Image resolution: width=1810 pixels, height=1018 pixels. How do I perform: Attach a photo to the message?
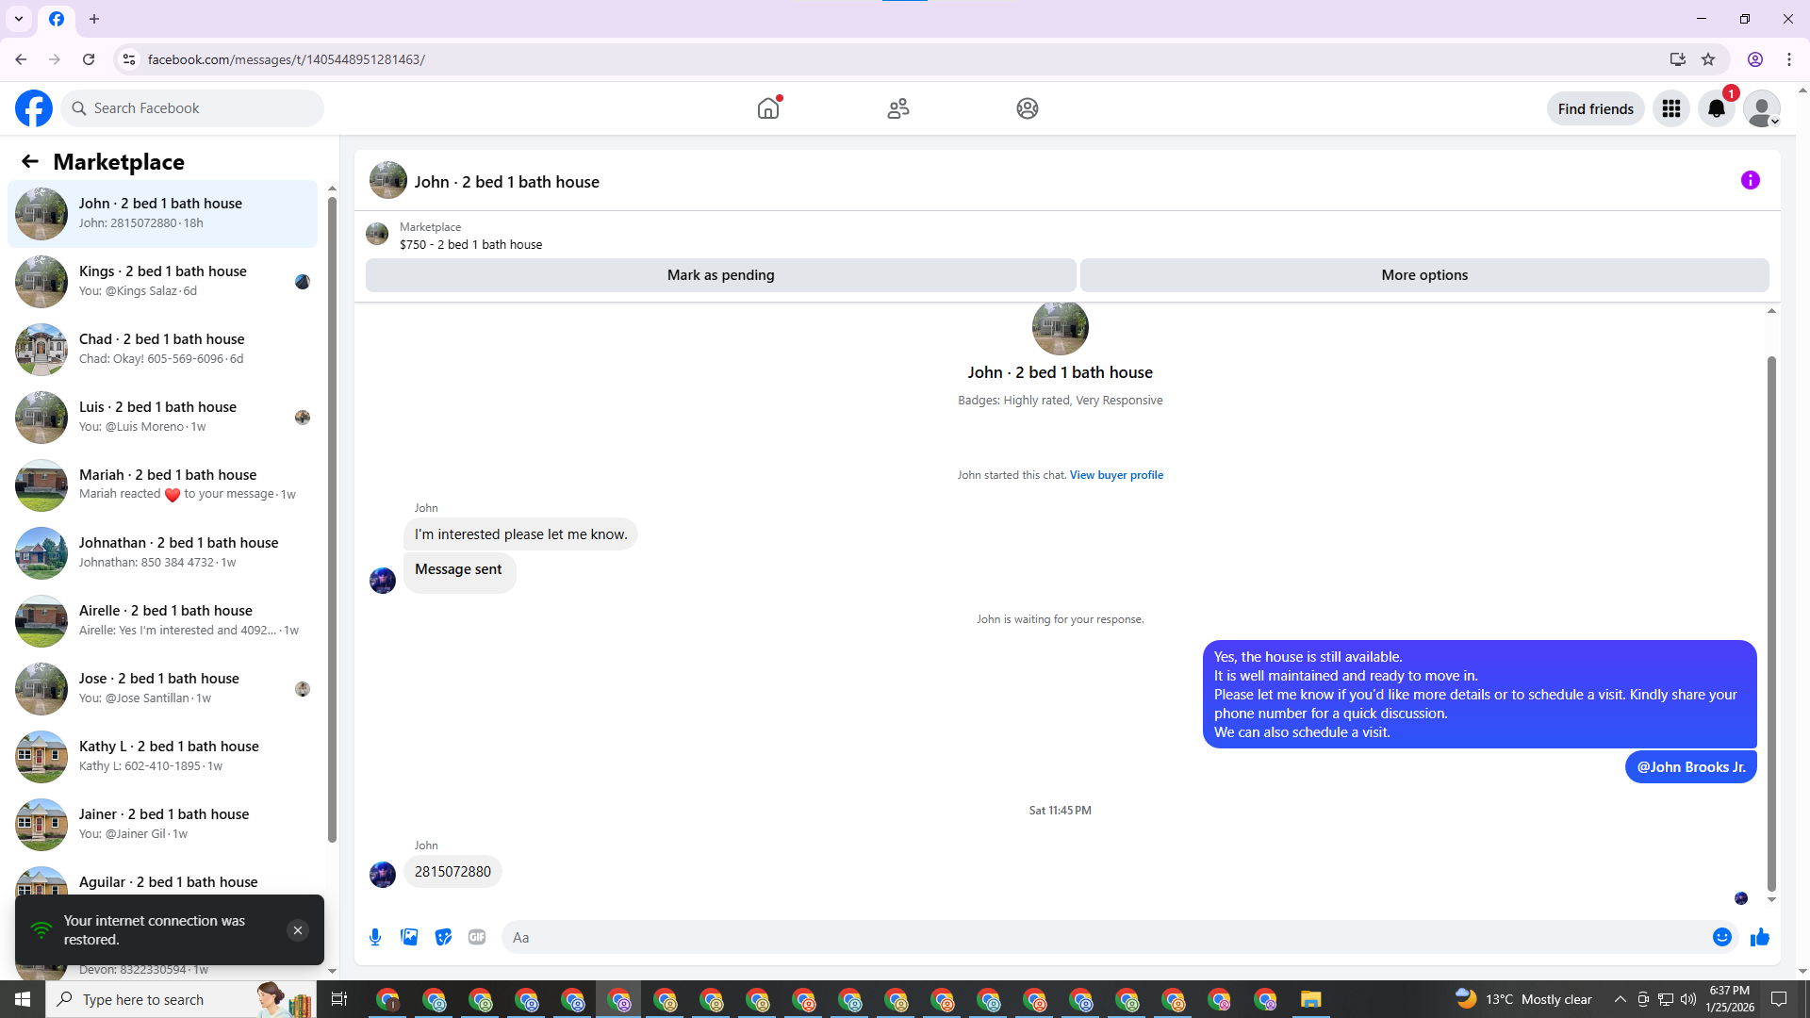coord(409,937)
